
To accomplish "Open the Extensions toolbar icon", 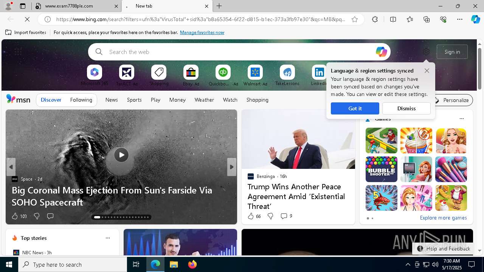I will click(x=375, y=19).
